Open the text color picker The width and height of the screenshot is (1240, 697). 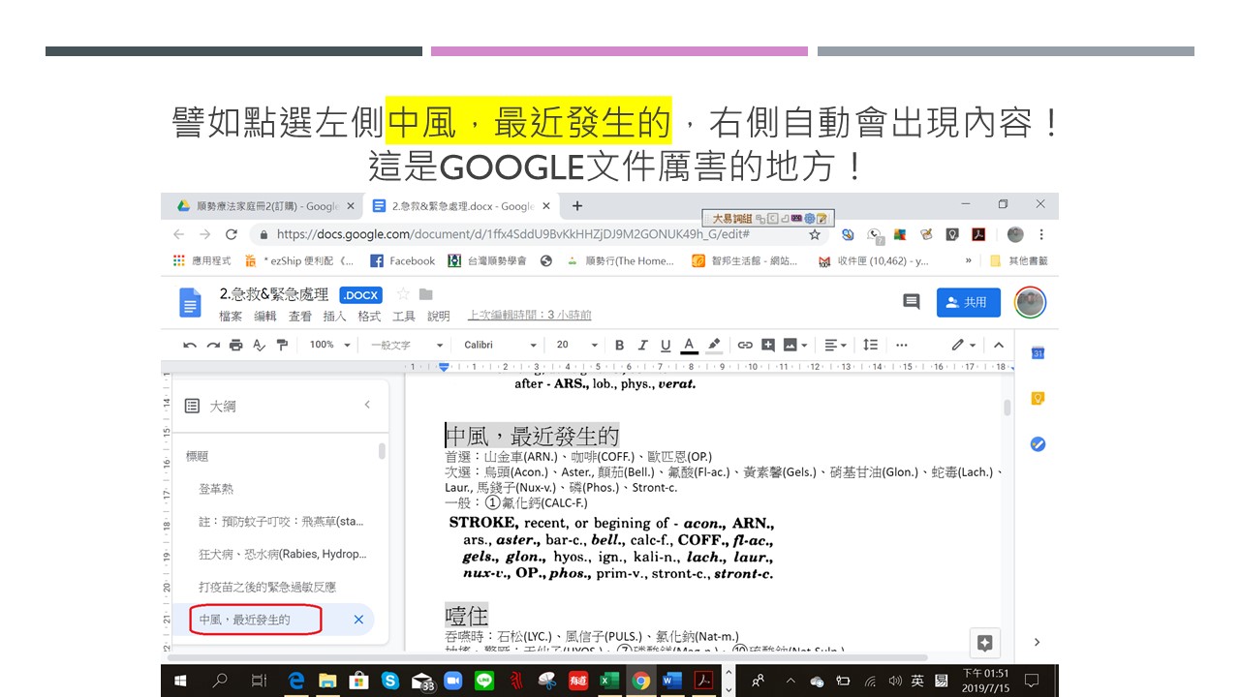(689, 345)
